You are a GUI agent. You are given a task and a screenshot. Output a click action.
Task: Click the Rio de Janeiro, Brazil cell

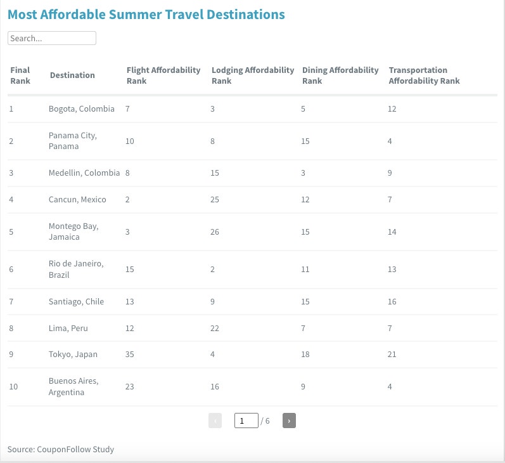point(76,269)
